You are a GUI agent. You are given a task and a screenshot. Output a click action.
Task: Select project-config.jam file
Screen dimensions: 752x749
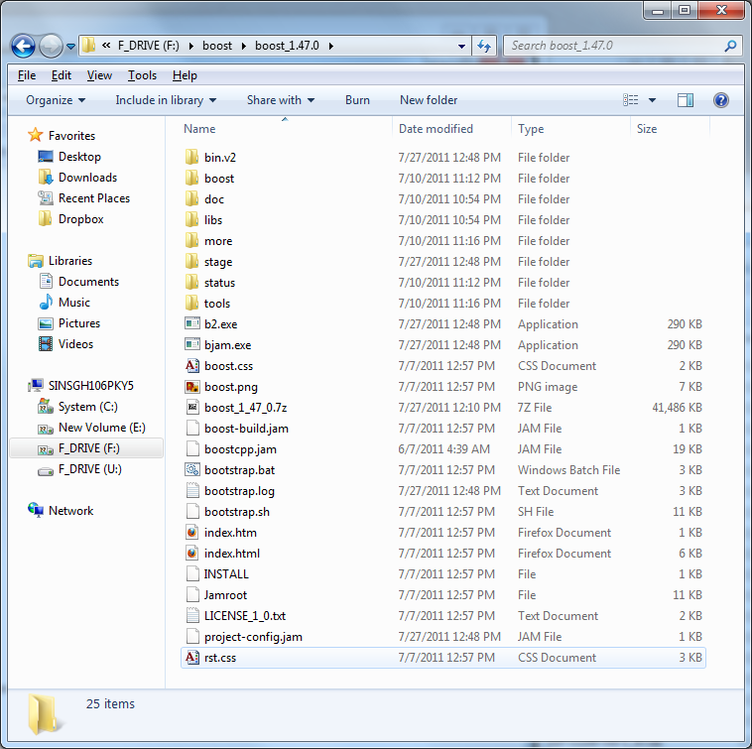pos(443,637)
